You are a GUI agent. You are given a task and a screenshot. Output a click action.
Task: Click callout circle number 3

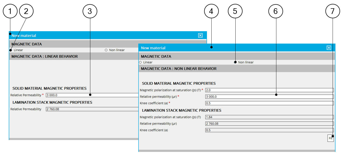pos(90,11)
